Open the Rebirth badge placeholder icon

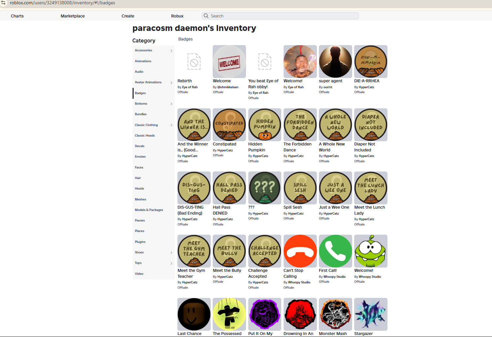(x=194, y=62)
